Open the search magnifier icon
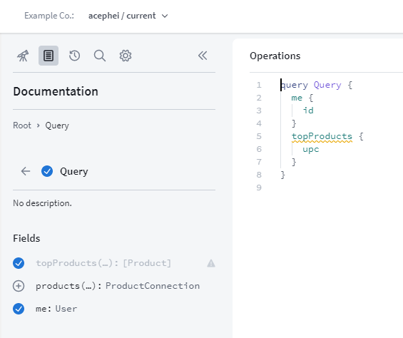 (x=100, y=56)
